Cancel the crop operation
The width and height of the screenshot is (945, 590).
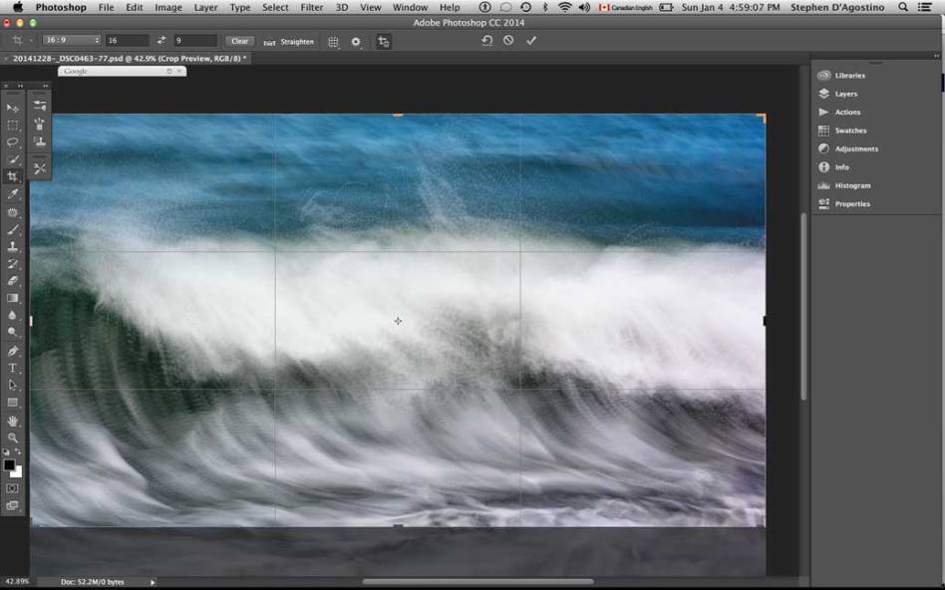508,40
